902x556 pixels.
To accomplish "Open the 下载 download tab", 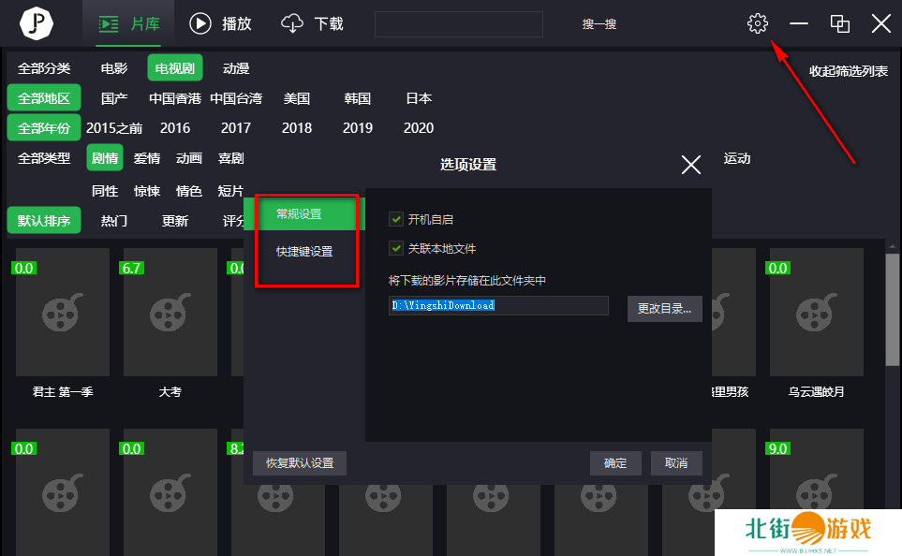I will tap(313, 24).
